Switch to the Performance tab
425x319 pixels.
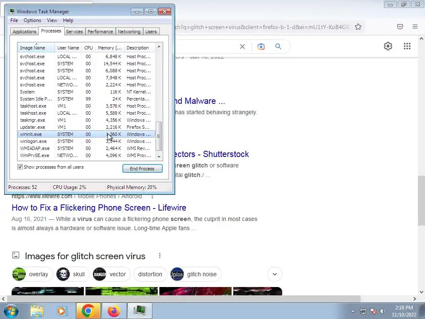point(100,32)
